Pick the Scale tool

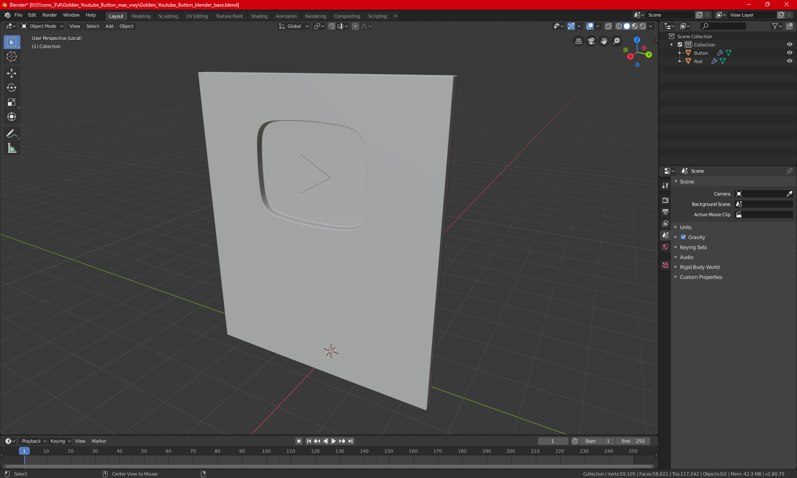point(12,102)
